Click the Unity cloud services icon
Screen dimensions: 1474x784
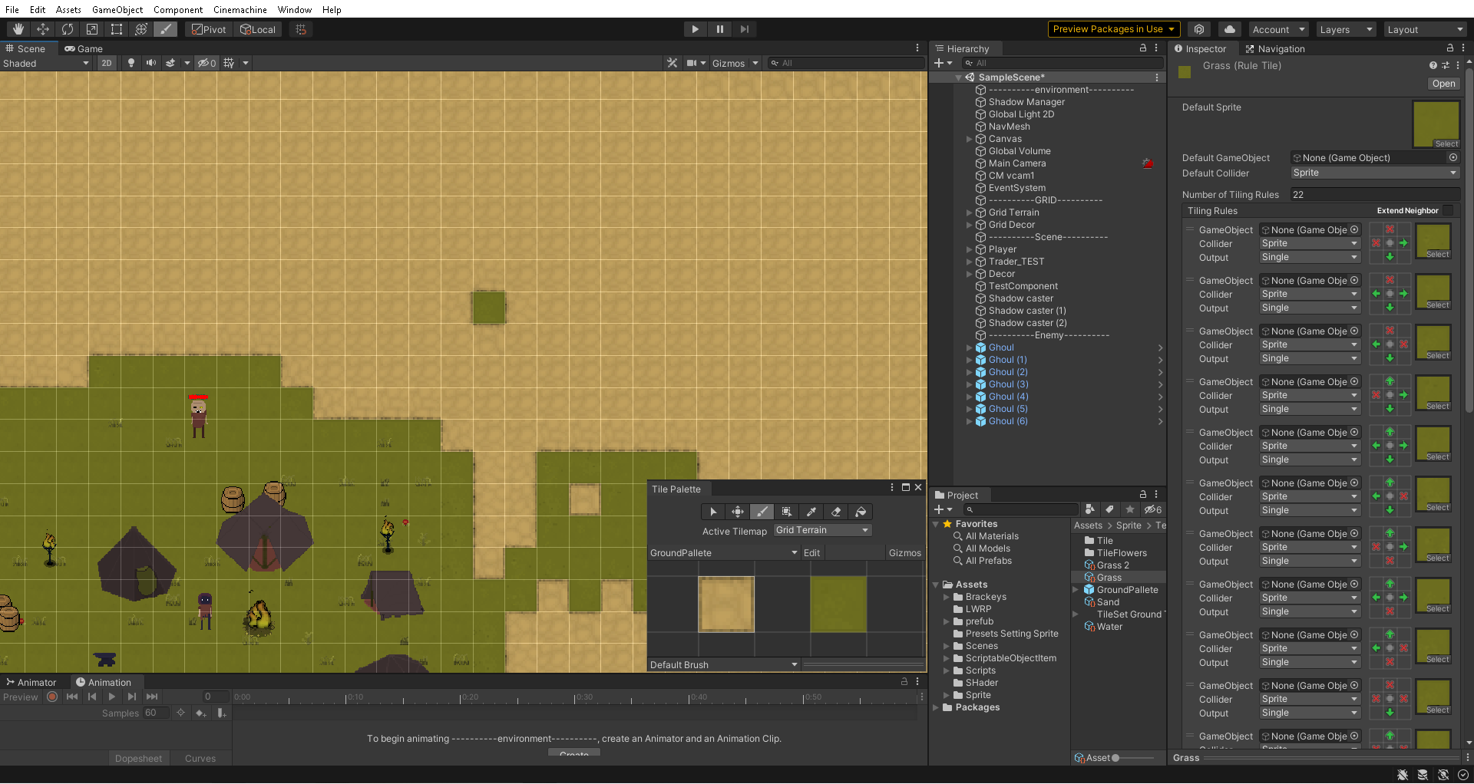(x=1229, y=28)
